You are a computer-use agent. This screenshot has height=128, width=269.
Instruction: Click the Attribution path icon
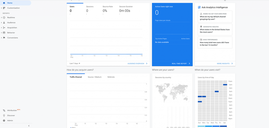(4, 110)
